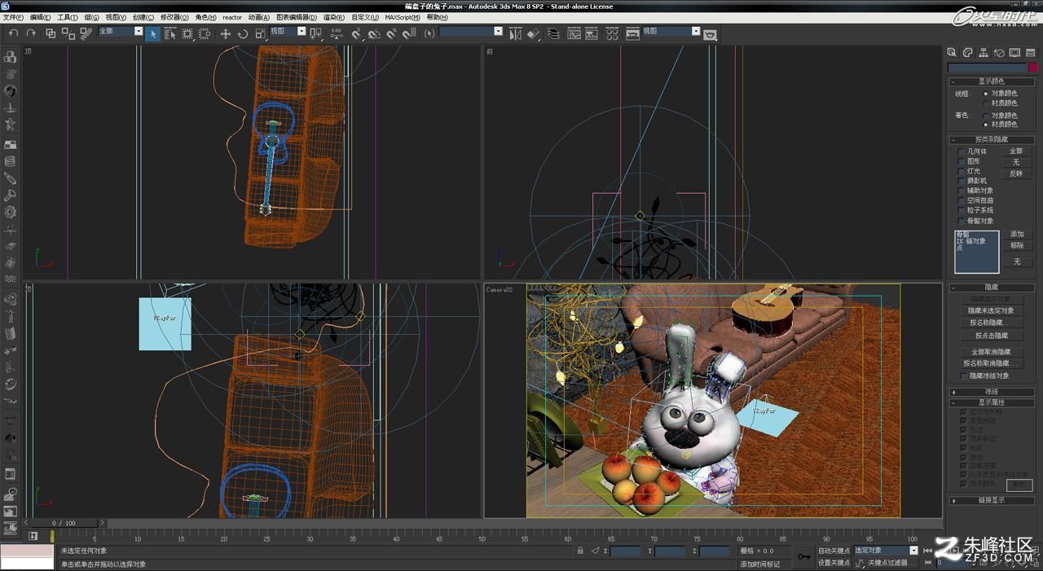Select 对象颜色 radio for 线框
The image size is (1043, 571).
986,94
